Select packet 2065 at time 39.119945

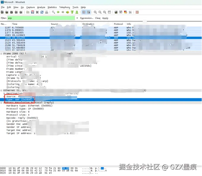tap(101, 35)
